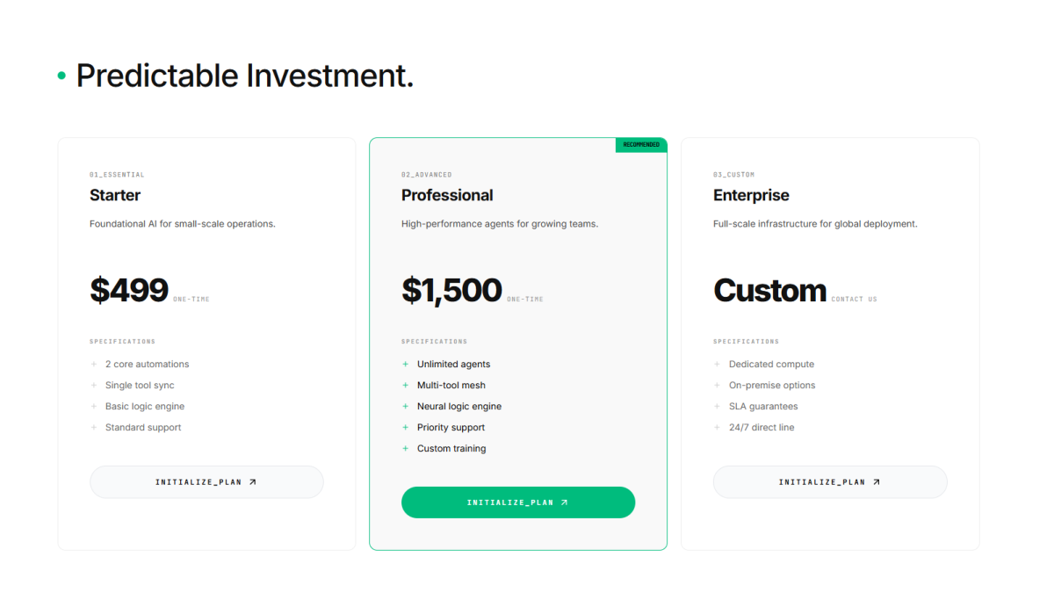Select the Enterprise plan heading
This screenshot has height=593, width=1054.
pos(751,195)
